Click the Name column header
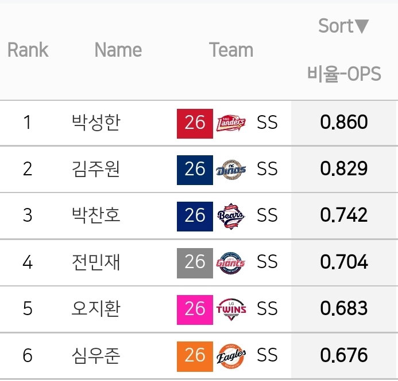 [118, 50]
